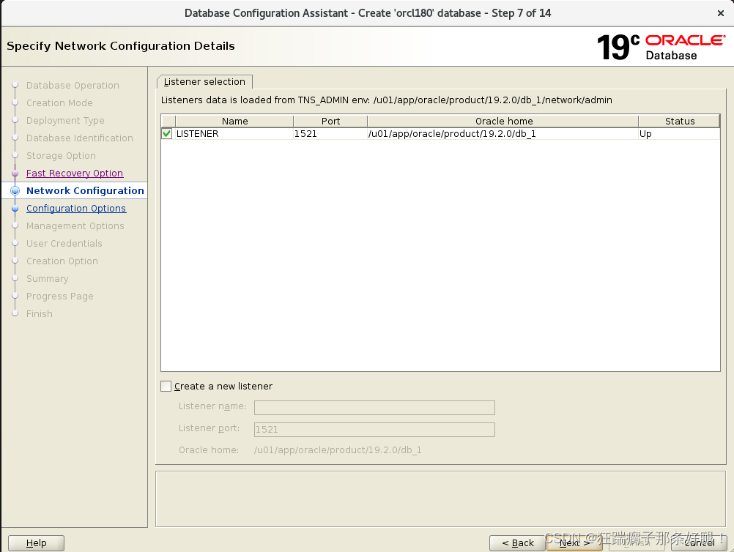Switch to the Listener selection tab
The image size is (734, 552).
[204, 82]
